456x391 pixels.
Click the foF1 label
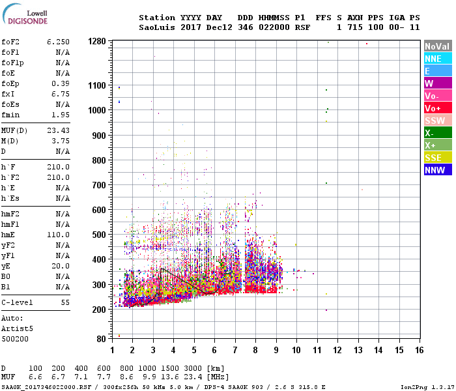10,52
